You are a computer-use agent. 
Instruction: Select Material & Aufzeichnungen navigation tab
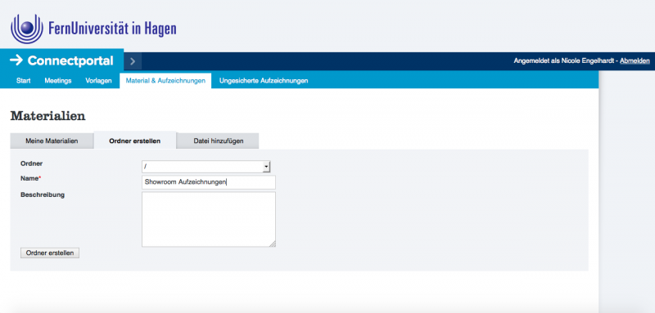click(x=165, y=81)
